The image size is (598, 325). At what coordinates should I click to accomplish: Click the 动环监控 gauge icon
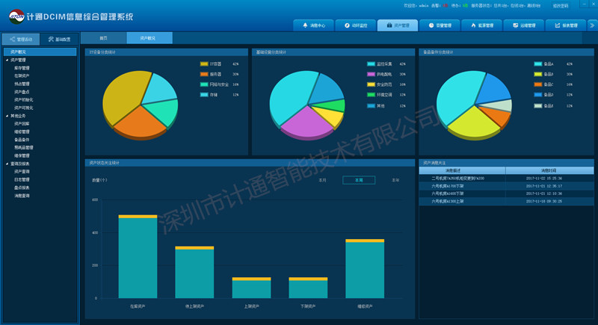pyautogui.click(x=346, y=25)
